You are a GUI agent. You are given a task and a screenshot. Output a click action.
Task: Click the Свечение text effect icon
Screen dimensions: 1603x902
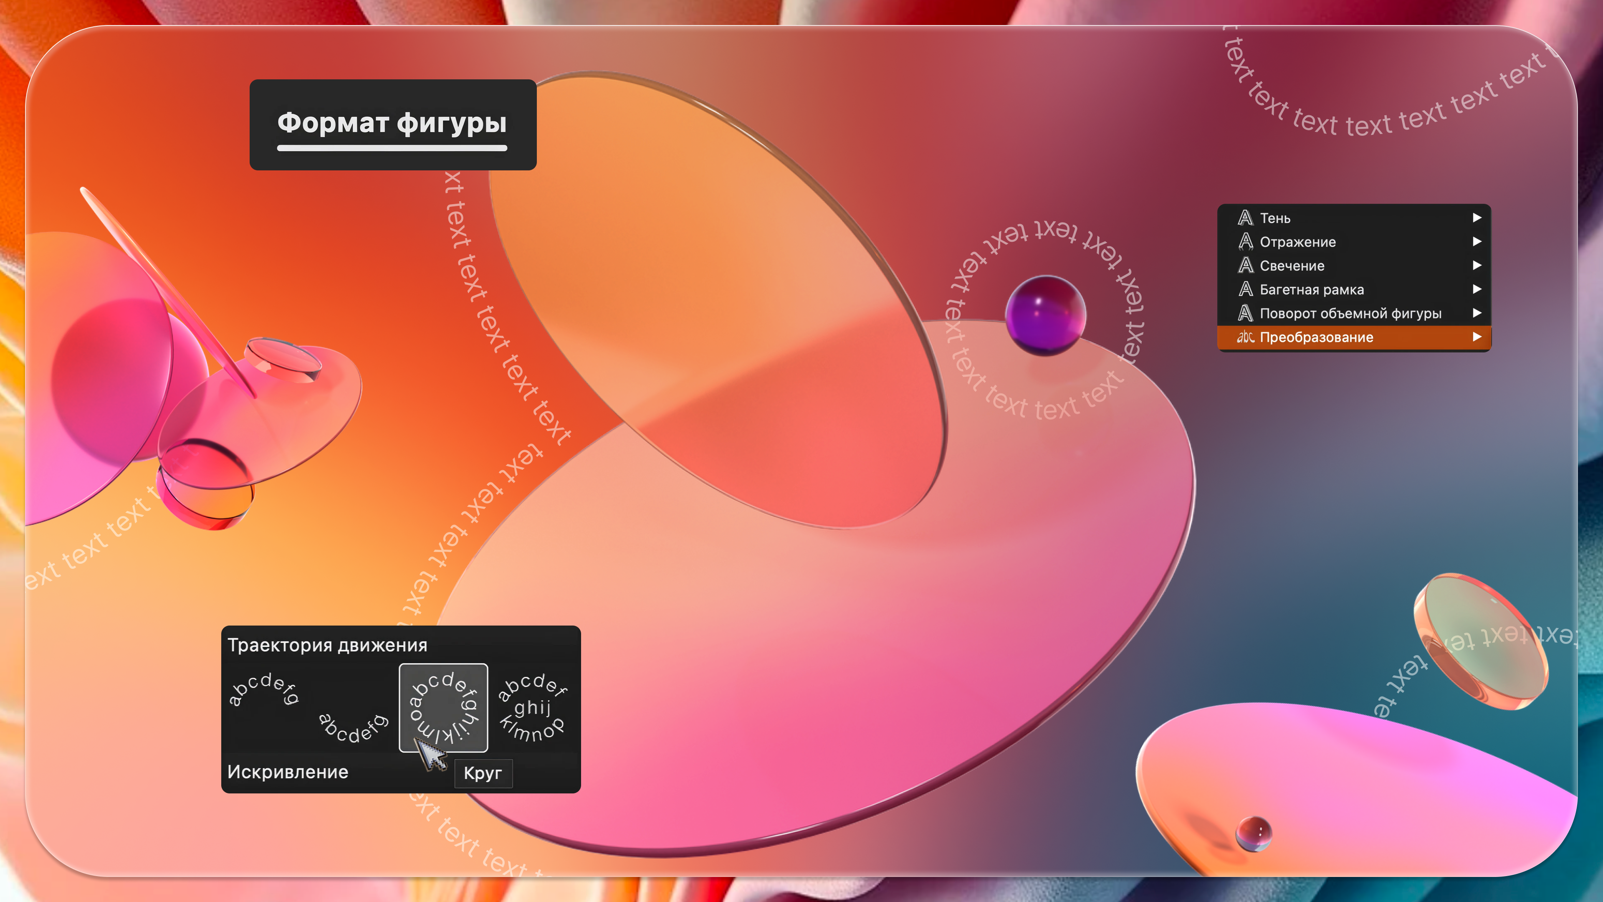(1245, 265)
